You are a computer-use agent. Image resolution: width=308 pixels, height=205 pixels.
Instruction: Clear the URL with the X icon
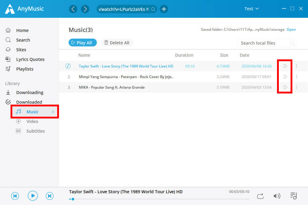click(x=147, y=9)
